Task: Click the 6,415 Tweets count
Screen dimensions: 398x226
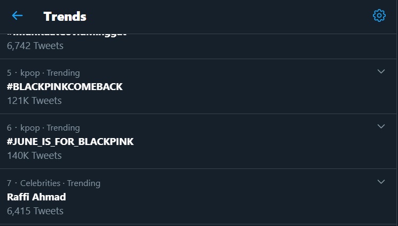Action: click(35, 211)
